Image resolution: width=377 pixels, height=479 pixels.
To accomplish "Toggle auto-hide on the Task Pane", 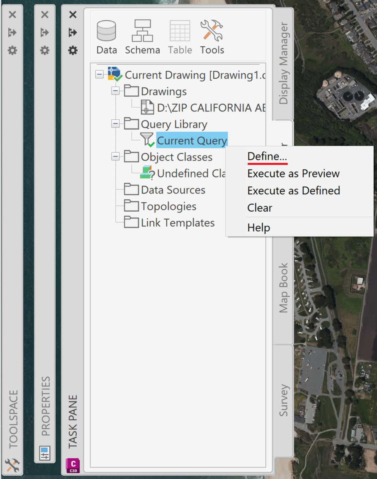I will coord(72,32).
